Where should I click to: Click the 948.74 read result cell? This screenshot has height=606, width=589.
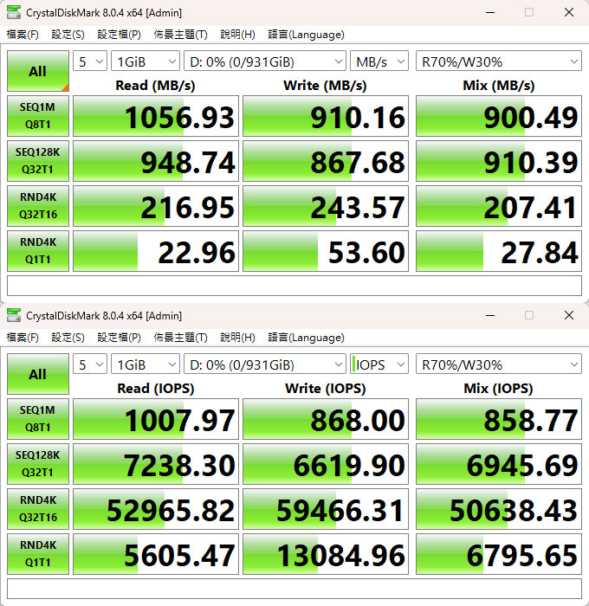[x=156, y=161]
